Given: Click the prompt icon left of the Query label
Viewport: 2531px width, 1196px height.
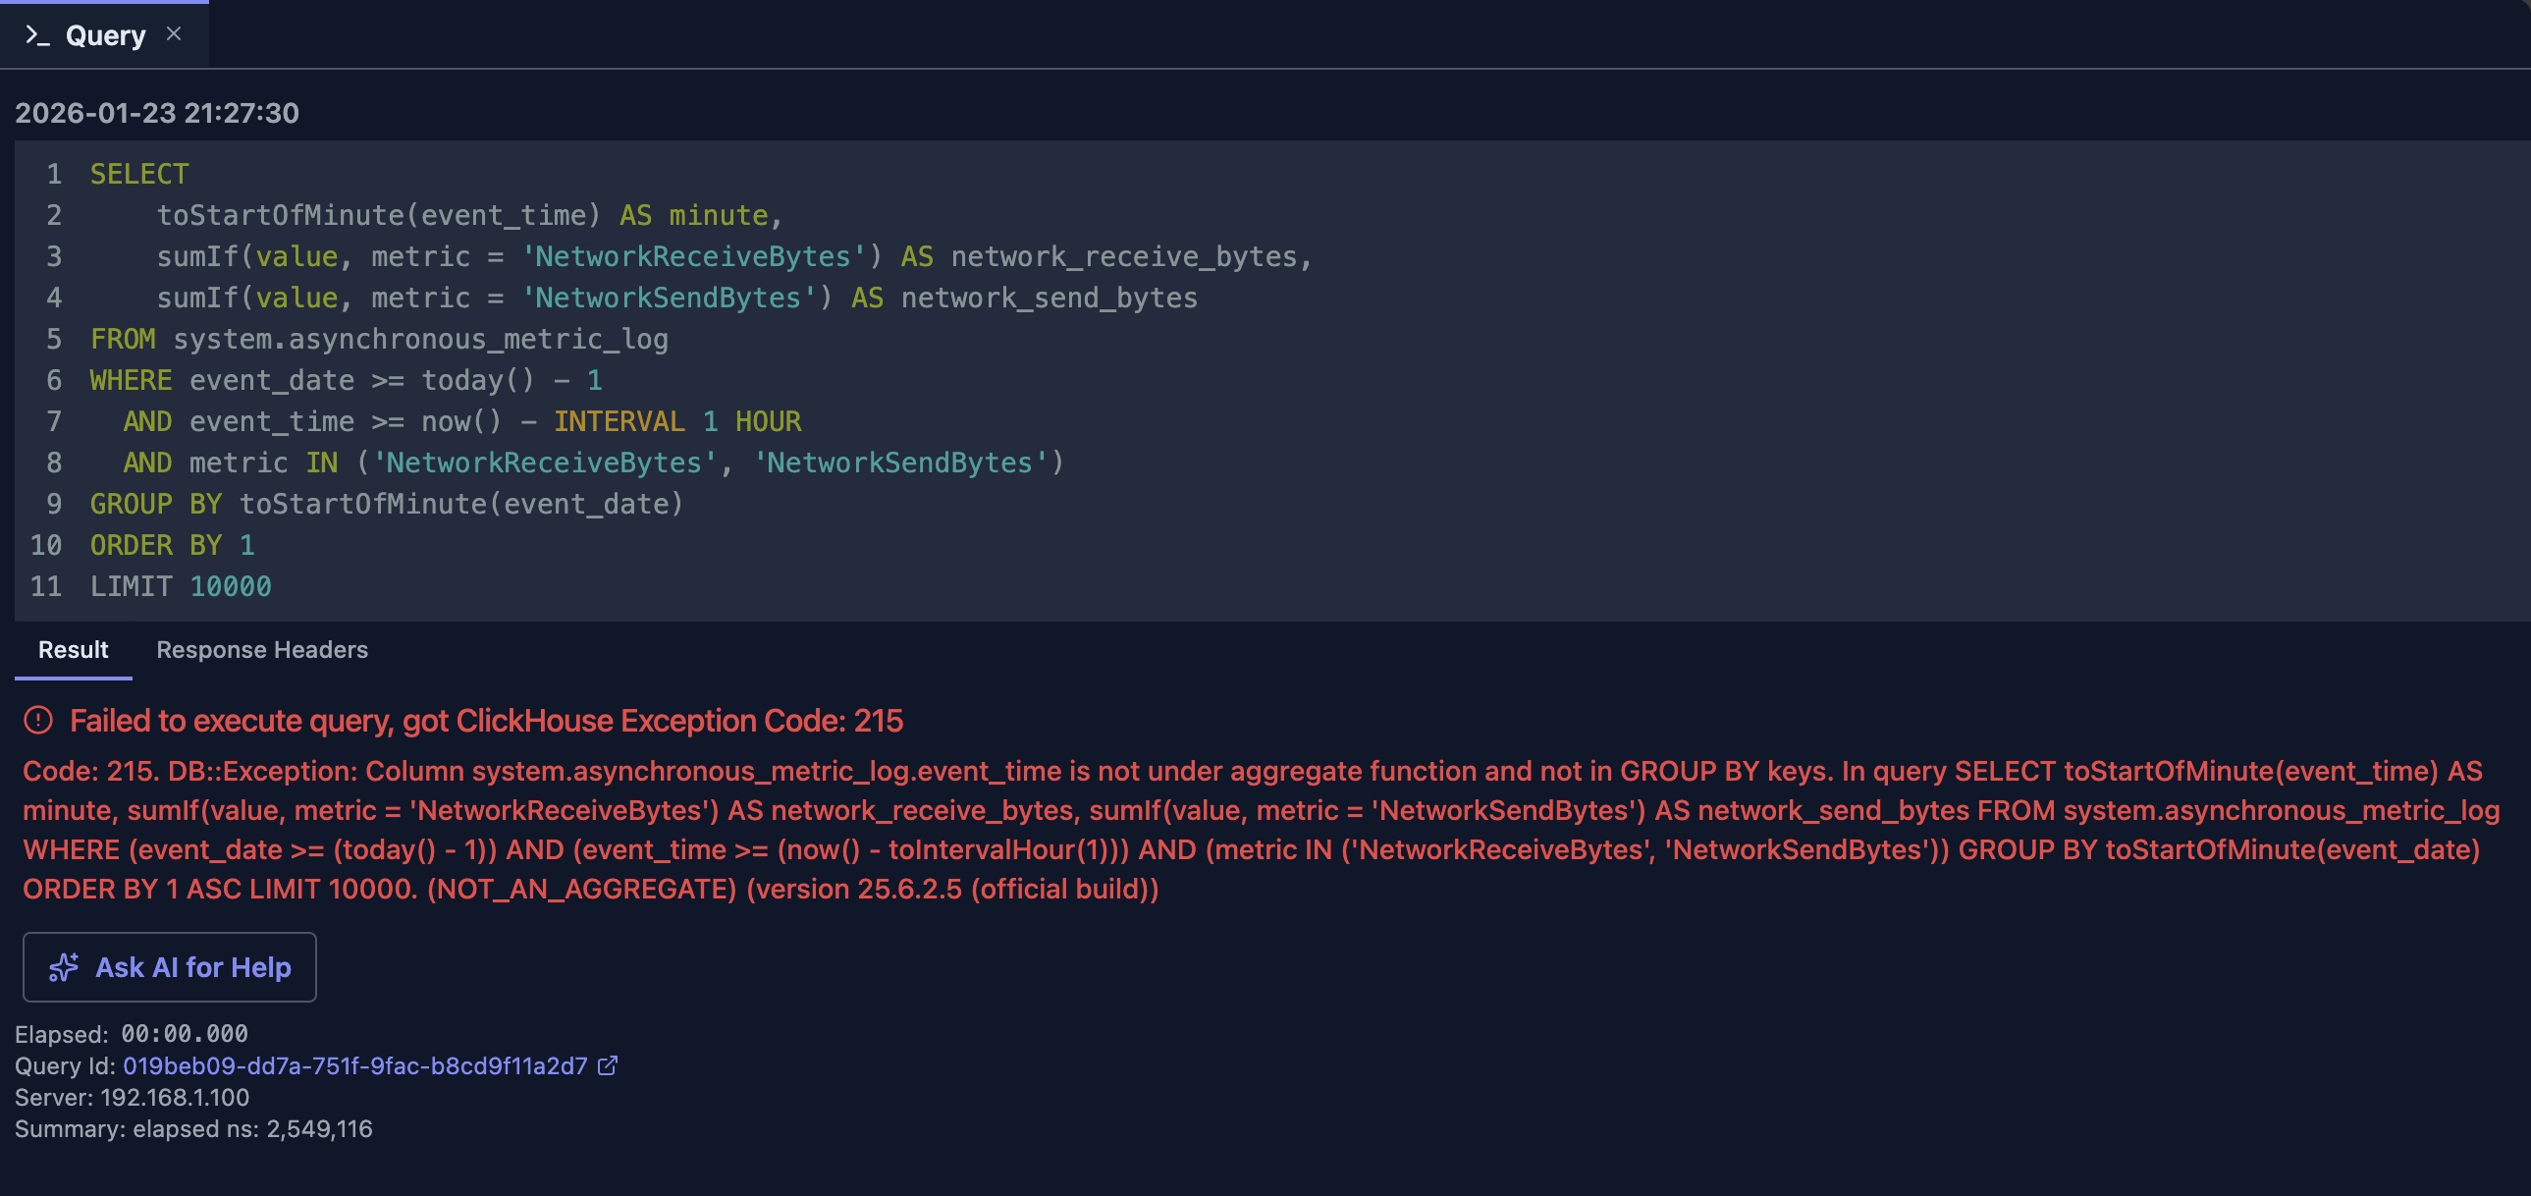Looking at the screenshot, I should coord(38,34).
